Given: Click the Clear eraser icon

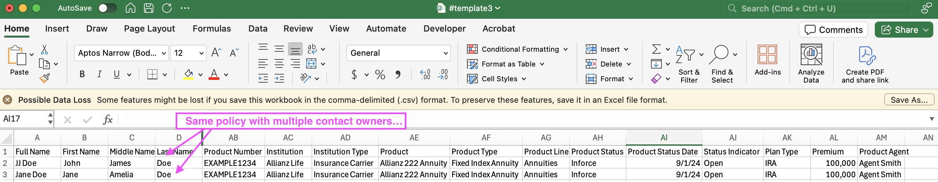Looking at the screenshot, I should point(656,79).
